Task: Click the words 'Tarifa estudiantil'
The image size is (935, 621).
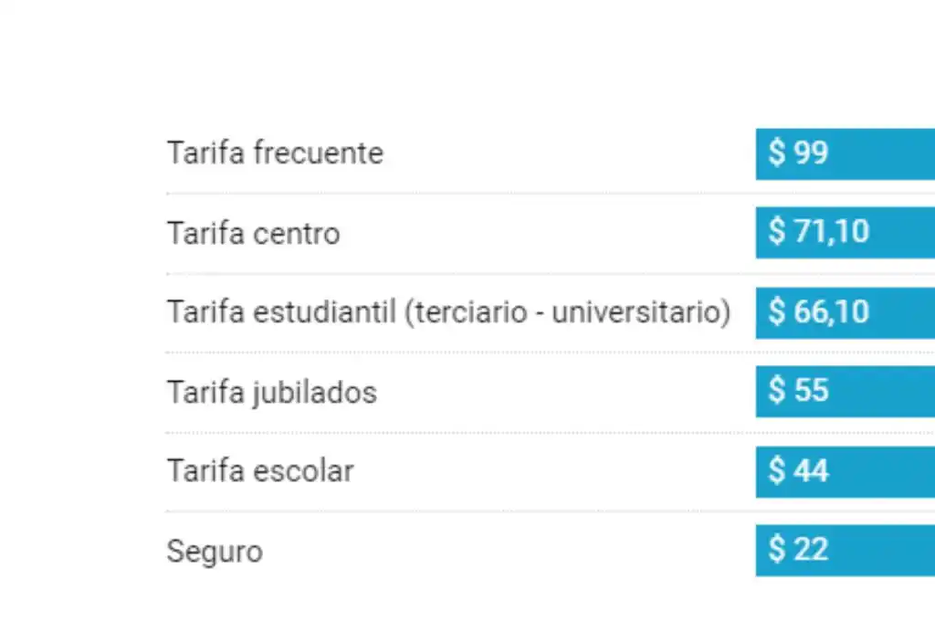Action: pos(281,312)
